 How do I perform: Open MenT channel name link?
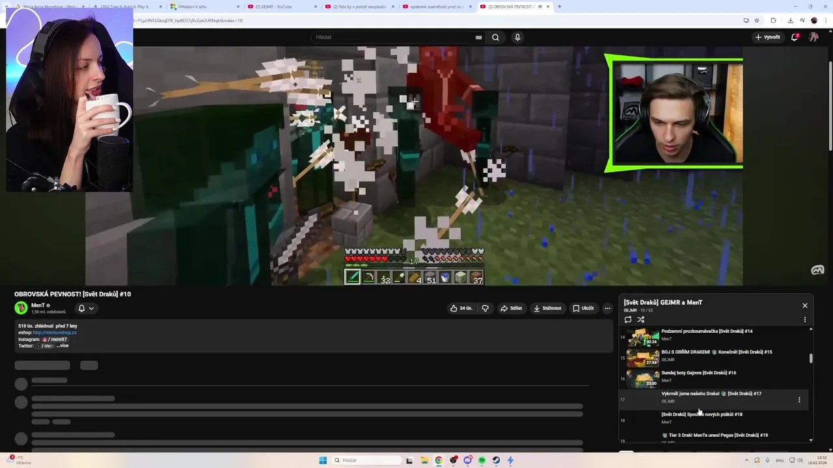tap(38, 305)
